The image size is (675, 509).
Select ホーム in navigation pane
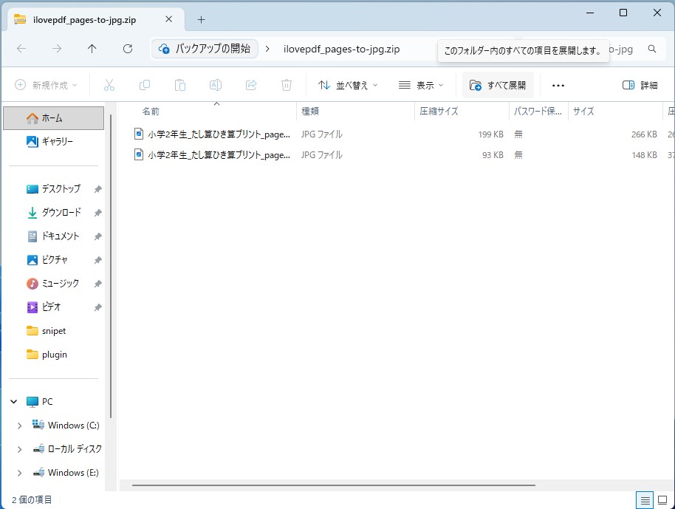(53, 118)
